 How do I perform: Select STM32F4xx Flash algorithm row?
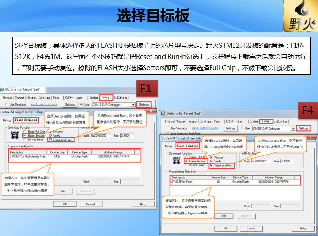pos(235,182)
